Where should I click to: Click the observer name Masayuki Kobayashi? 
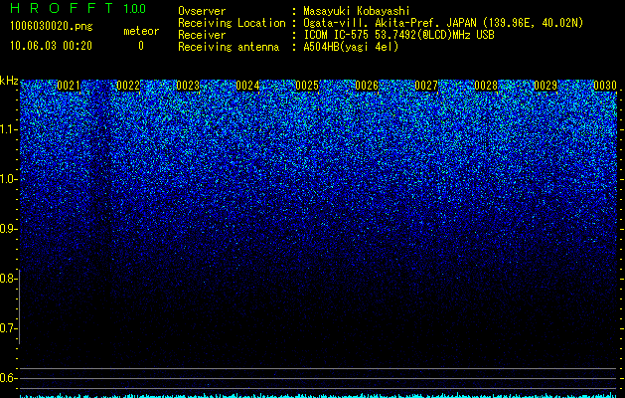(357, 11)
